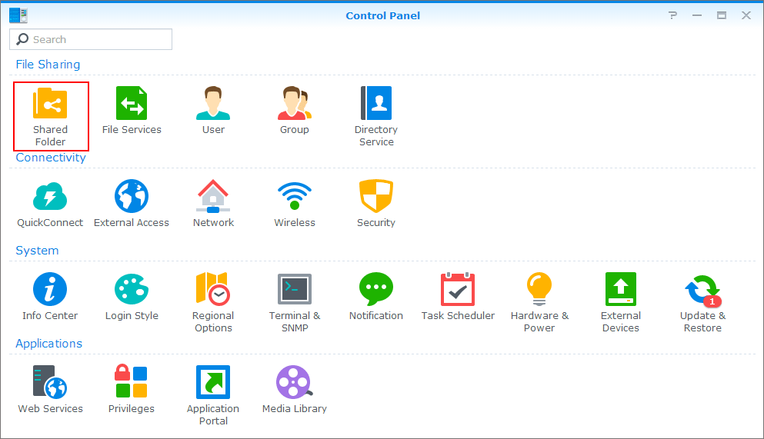The width and height of the screenshot is (764, 439).
Task: Click the File Sharing section heading
Action: click(48, 65)
